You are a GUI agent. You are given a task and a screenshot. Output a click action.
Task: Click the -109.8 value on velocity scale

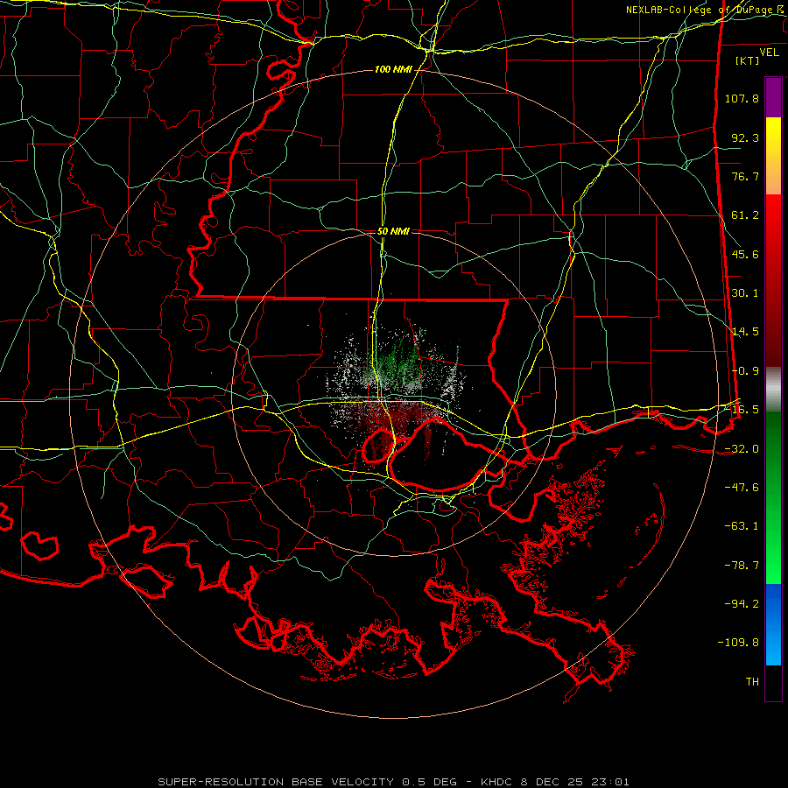(739, 643)
